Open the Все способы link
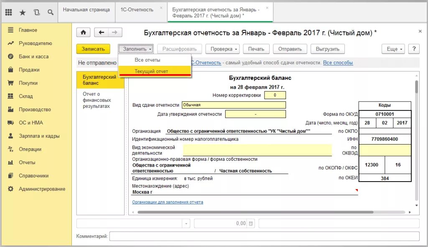This screenshot has height=247, width=428. point(338,63)
